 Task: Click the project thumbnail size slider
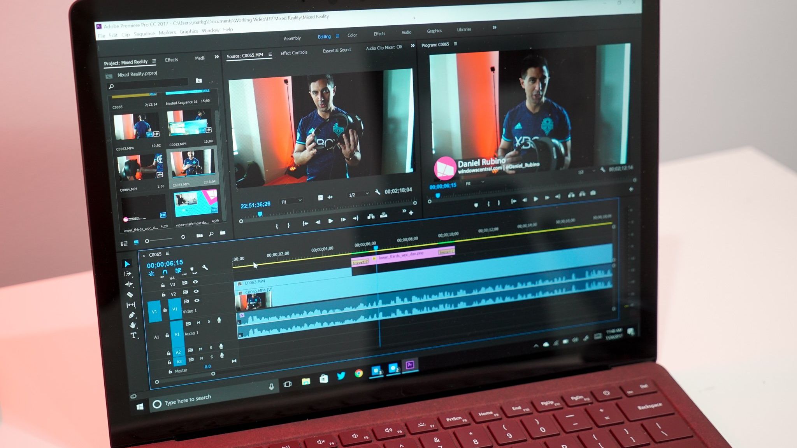click(x=147, y=241)
